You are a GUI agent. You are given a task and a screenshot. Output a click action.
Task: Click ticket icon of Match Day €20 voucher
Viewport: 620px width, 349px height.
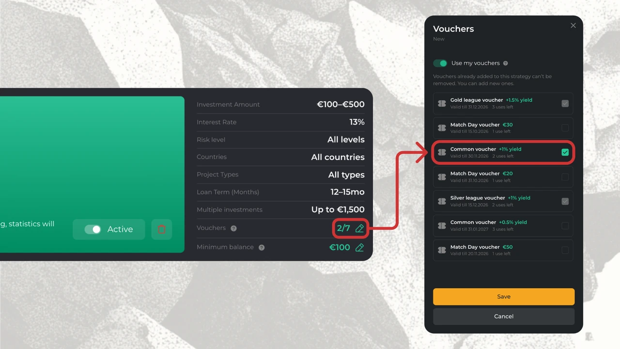(442, 177)
